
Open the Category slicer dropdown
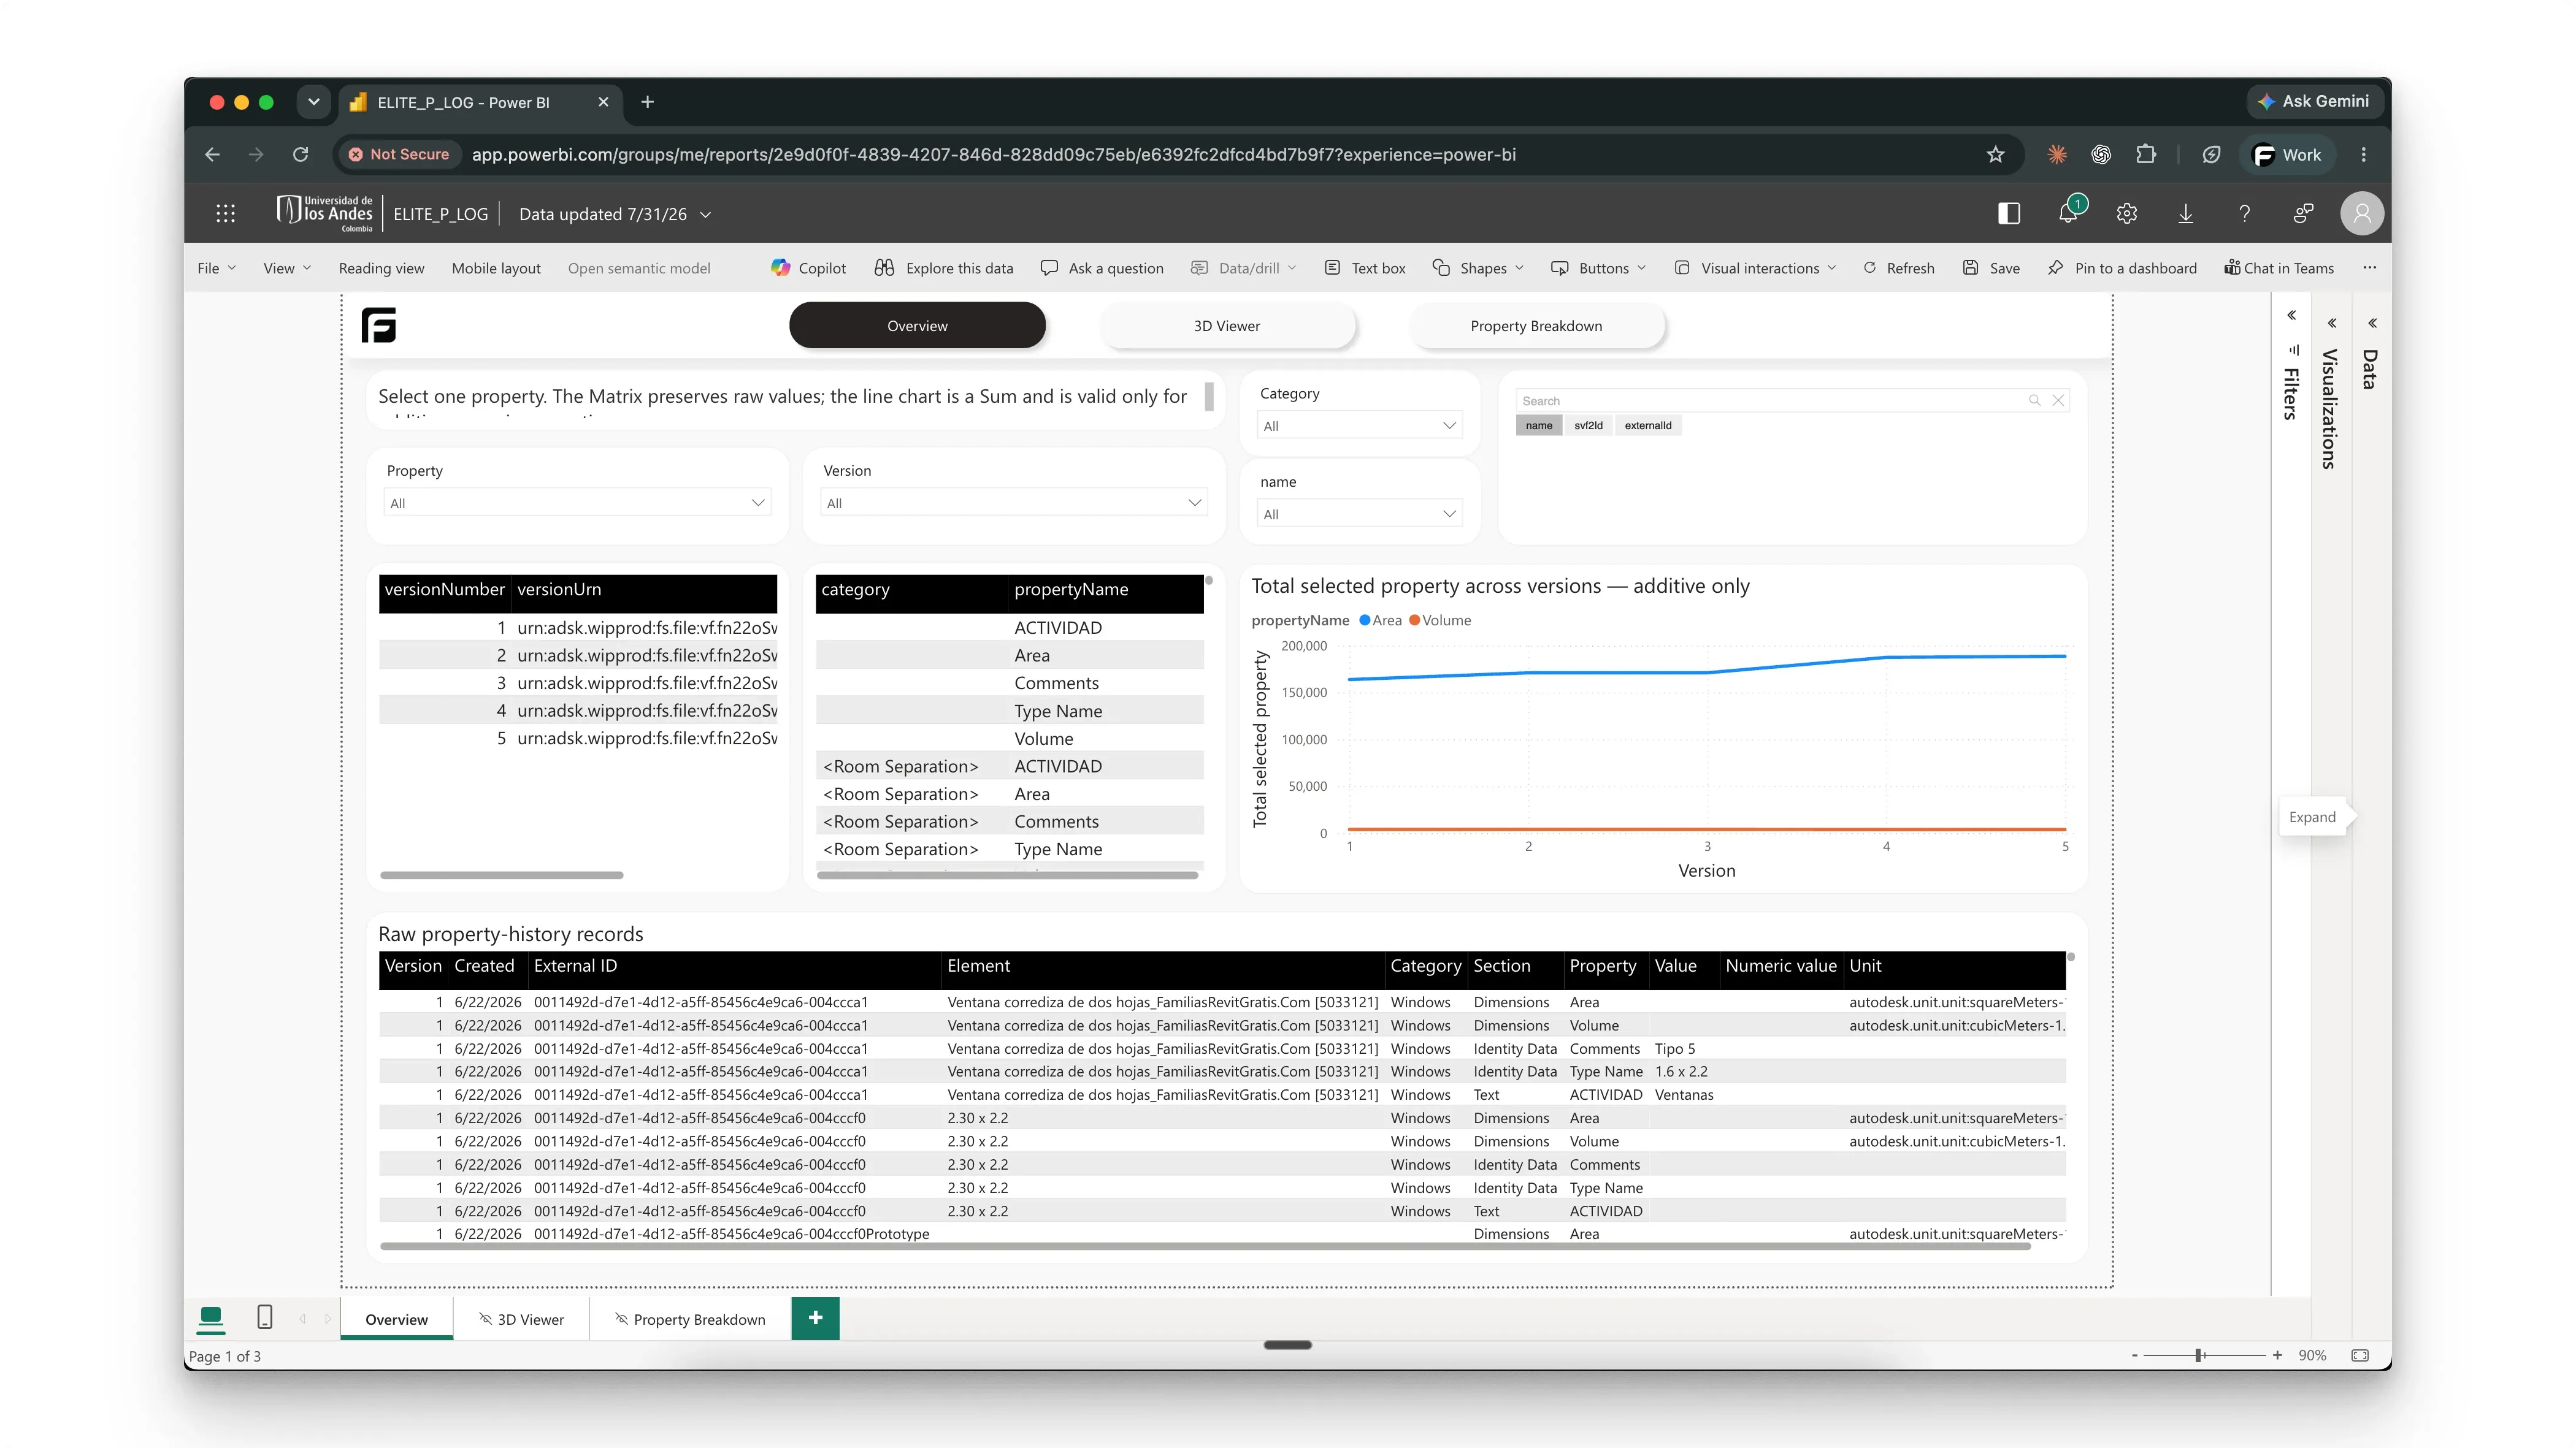pyautogui.click(x=1359, y=425)
